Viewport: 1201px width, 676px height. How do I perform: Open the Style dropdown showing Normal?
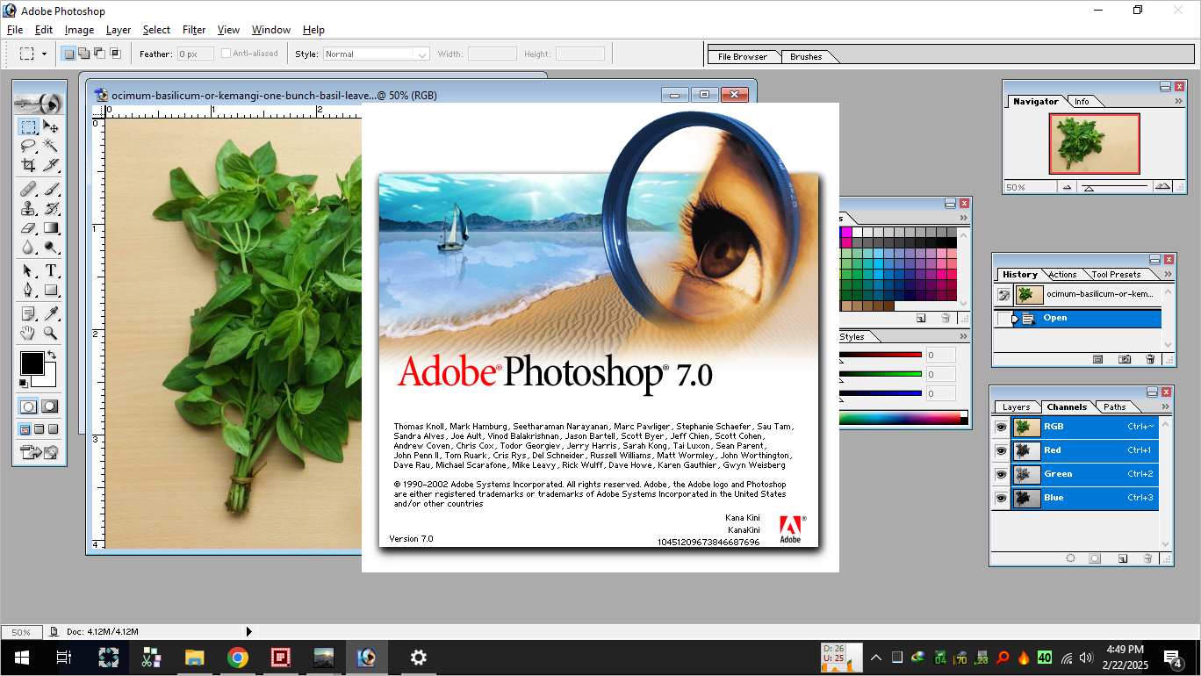click(x=376, y=54)
